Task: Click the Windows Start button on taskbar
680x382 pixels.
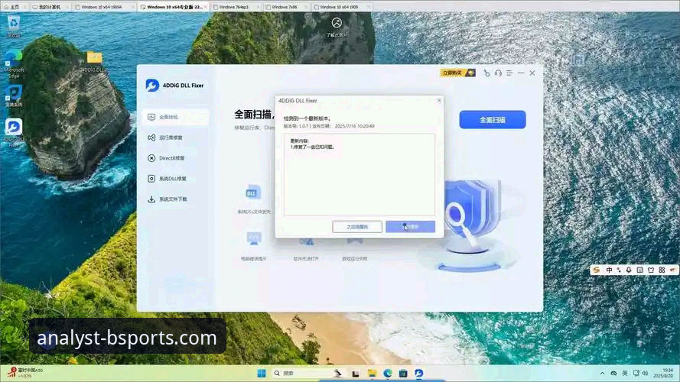Action: pyautogui.click(x=262, y=373)
